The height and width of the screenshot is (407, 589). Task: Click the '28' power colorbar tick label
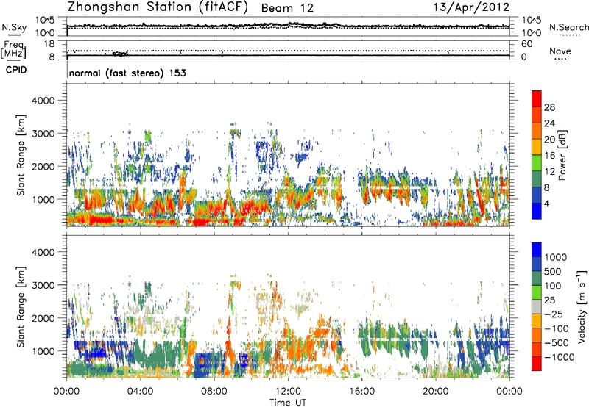point(549,107)
